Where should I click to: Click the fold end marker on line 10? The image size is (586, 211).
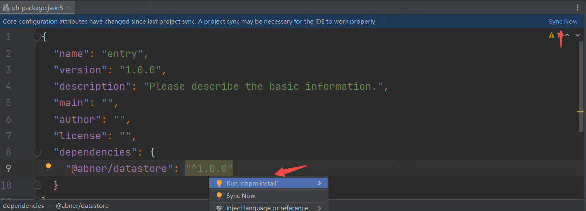point(37,185)
